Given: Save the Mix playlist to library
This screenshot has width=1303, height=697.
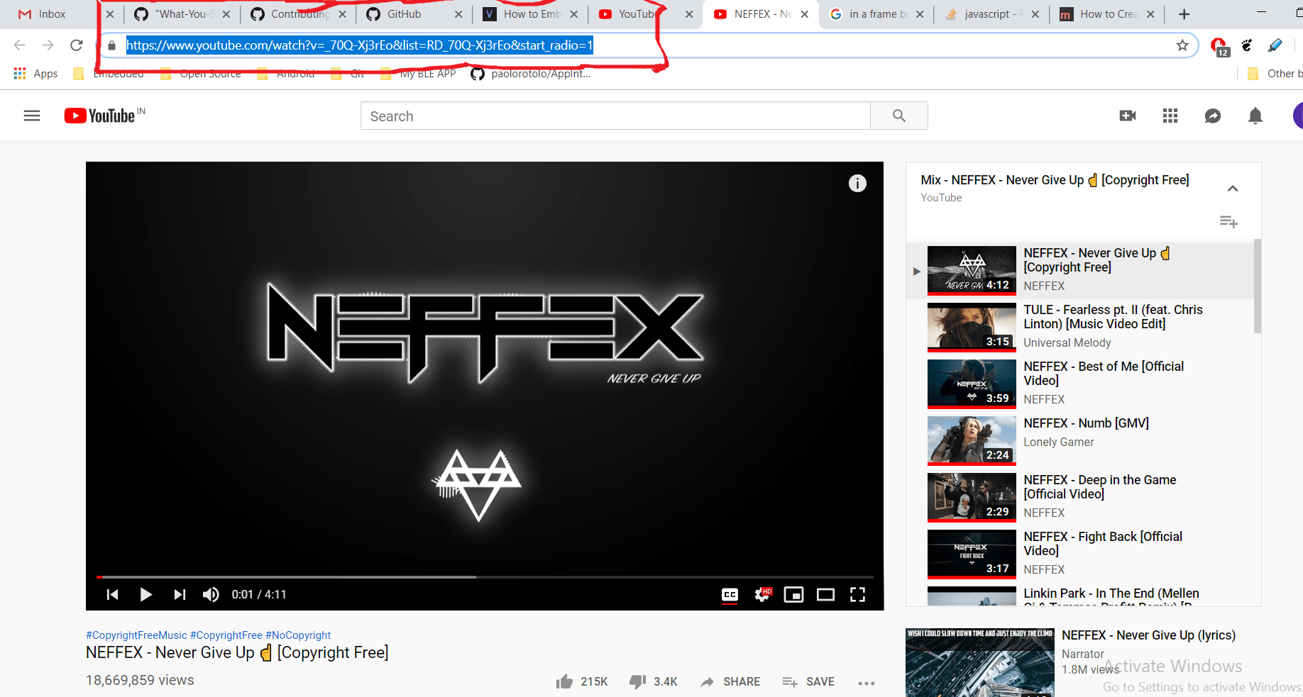Looking at the screenshot, I should tap(1228, 222).
